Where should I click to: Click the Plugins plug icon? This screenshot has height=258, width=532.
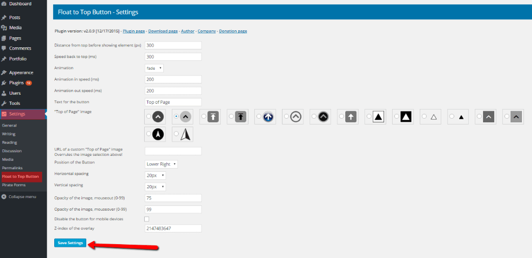tap(4, 83)
